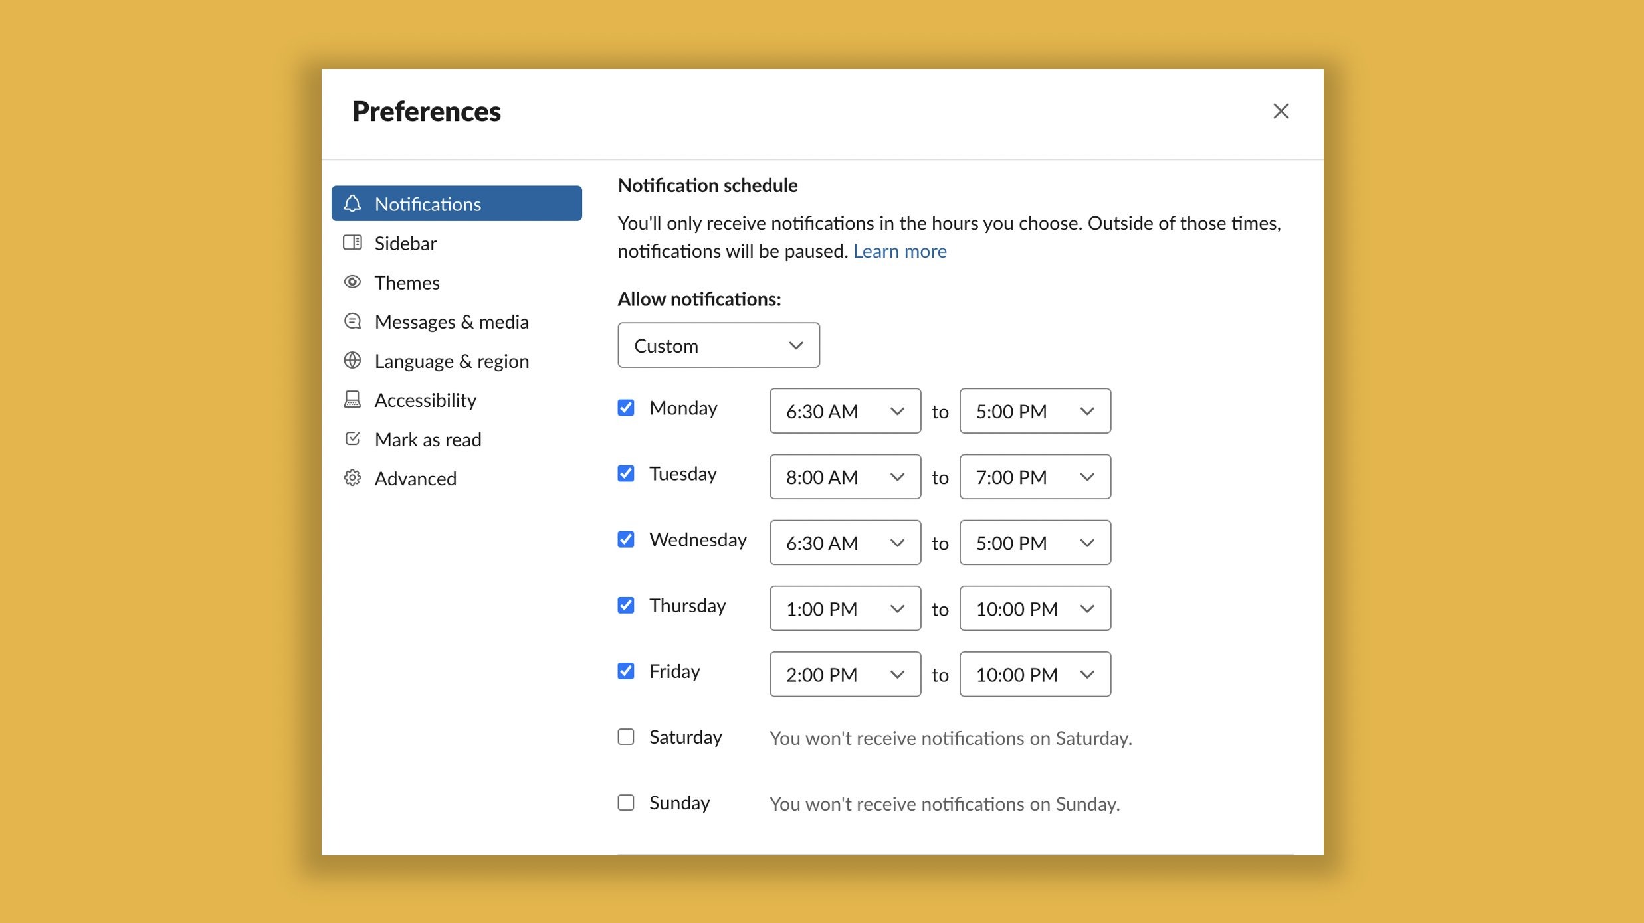The width and height of the screenshot is (1644, 923).
Task: Expand Tuesday's 8:00 AM start time dropdown
Action: (845, 477)
